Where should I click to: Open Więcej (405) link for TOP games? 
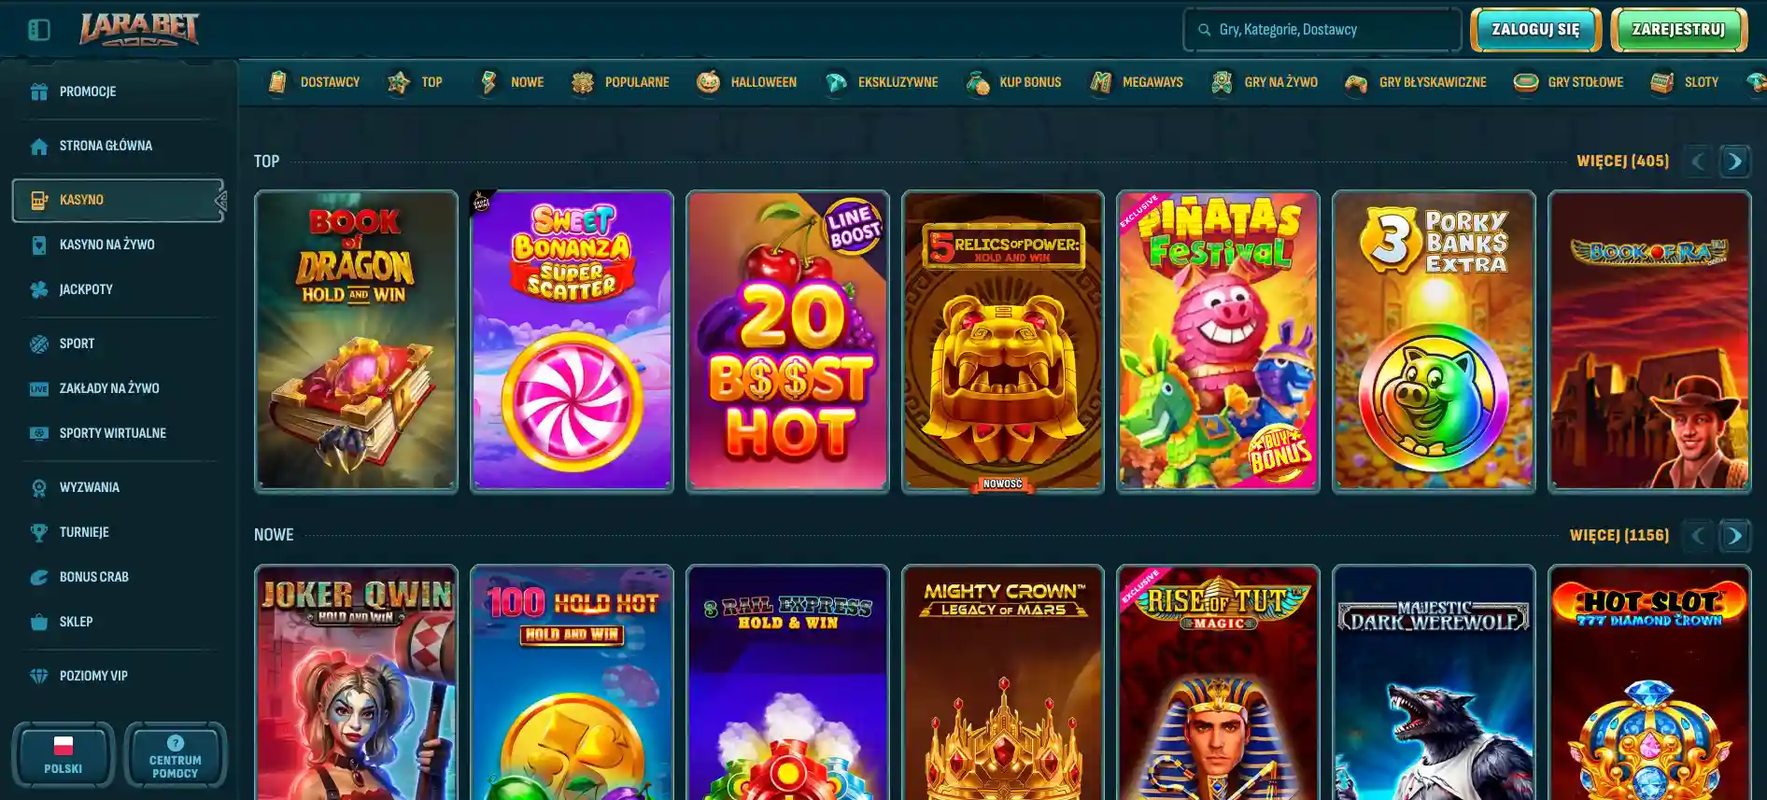pyautogui.click(x=1623, y=161)
